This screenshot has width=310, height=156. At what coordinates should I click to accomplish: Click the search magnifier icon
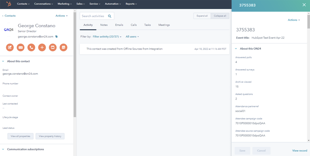point(110,16)
